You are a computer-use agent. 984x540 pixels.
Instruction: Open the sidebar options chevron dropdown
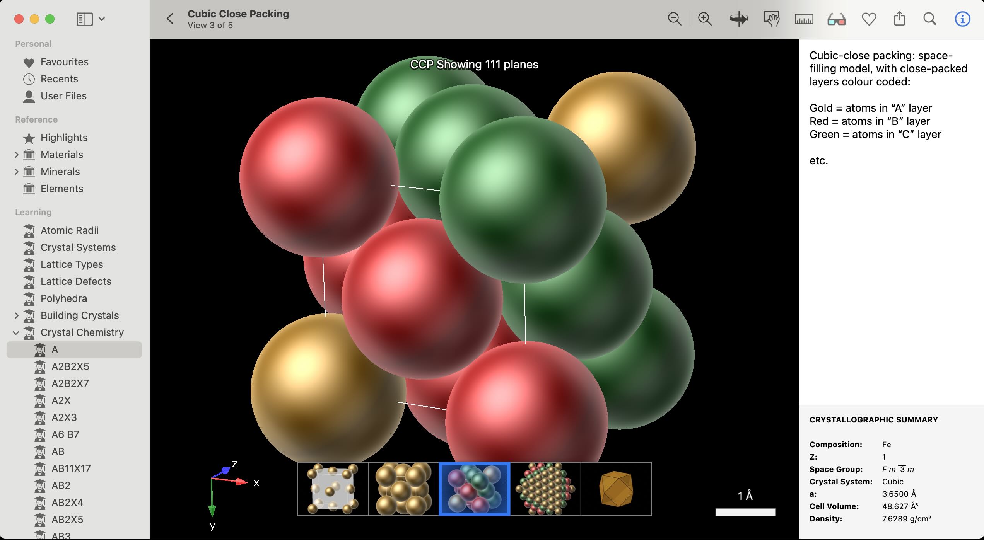102,19
